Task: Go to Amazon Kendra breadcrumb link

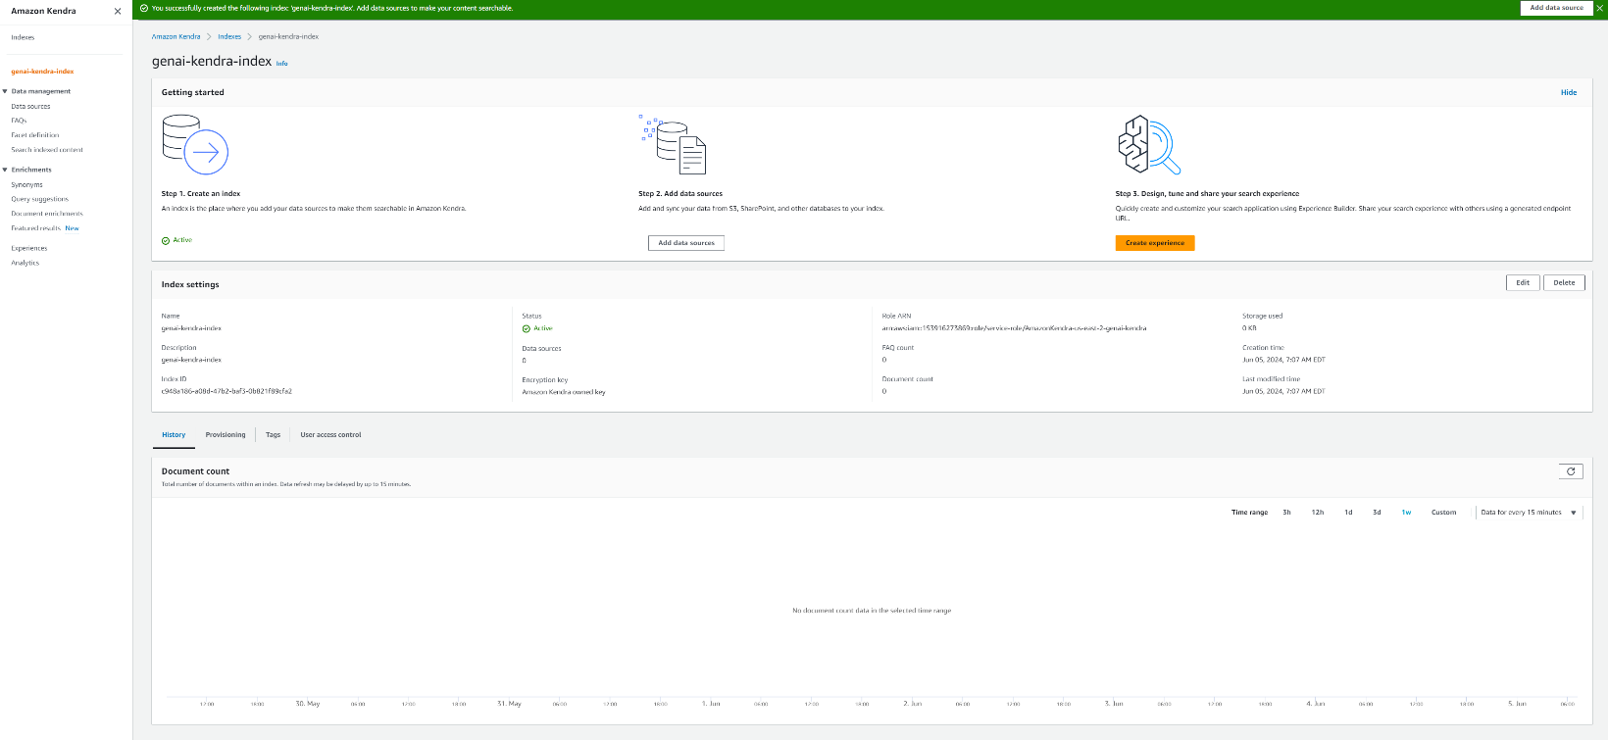Action: pos(176,37)
